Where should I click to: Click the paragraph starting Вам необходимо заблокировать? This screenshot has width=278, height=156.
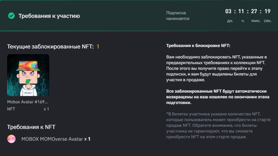tap(217, 68)
